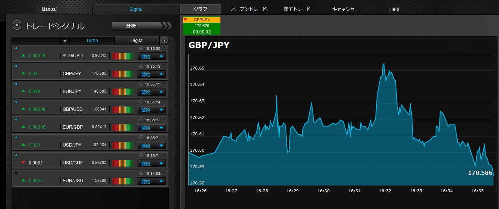Screen dimensions: 499x209
Task: Switch signal list to Digital
Action: pyautogui.click(x=137, y=41)
